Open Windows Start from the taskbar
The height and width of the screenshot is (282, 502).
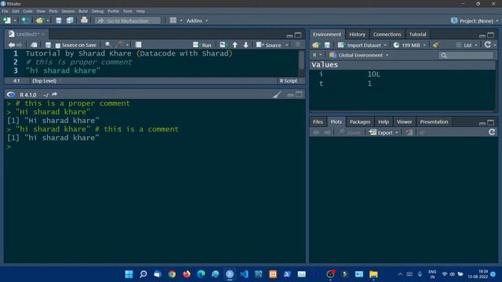129,274
